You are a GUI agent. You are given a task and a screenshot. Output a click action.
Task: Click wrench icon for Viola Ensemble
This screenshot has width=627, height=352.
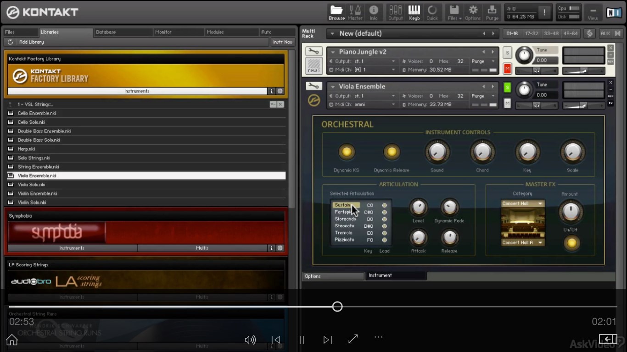click(314, 86)
